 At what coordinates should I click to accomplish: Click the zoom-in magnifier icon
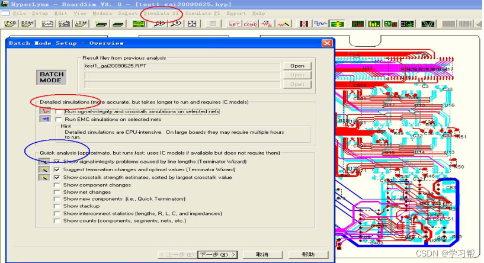click(x=159, y=24)
